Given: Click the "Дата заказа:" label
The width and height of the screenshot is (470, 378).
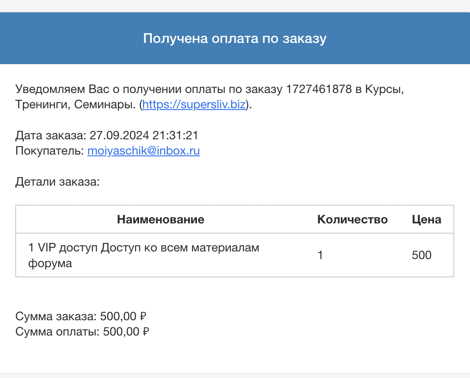Looking at the screenshot, I should (51, 135).
